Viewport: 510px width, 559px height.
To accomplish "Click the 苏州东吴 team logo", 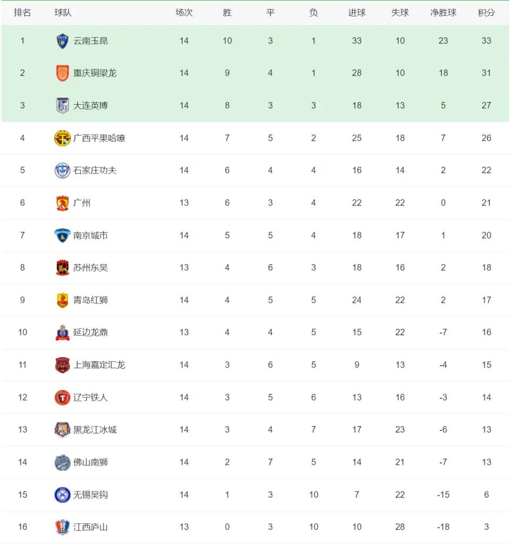I will (x=62, y=268).
